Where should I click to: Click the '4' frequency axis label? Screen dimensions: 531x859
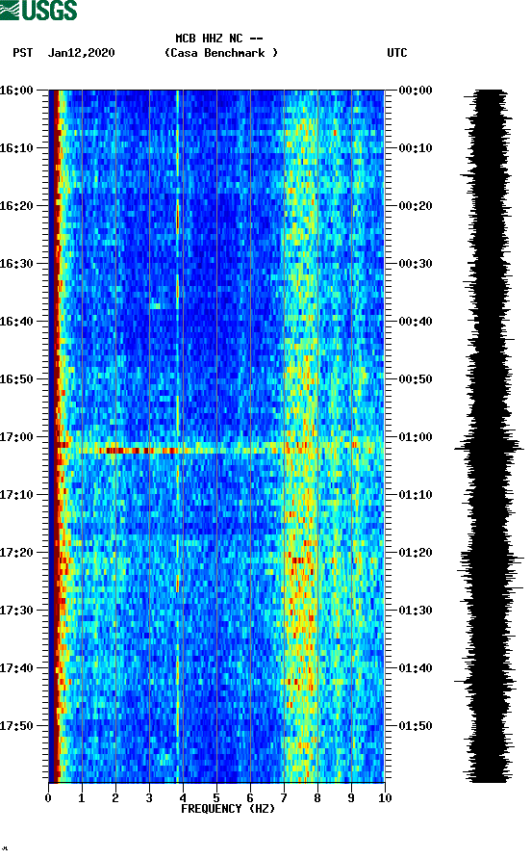[x=183, y=797]
